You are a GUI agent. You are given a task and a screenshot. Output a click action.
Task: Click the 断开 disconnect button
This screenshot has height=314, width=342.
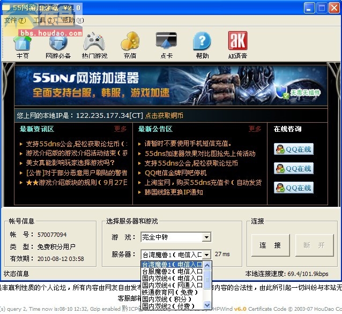pyautogui.click(x=314, y=245)
